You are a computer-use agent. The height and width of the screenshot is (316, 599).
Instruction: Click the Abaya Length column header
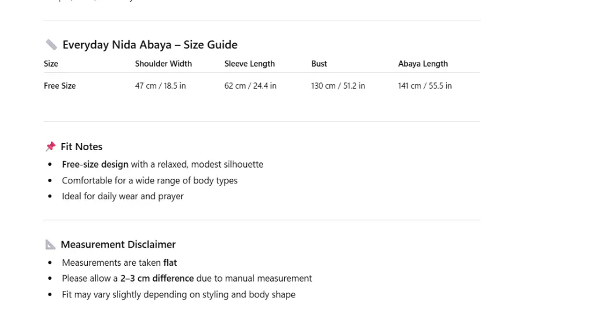(423, 64)
